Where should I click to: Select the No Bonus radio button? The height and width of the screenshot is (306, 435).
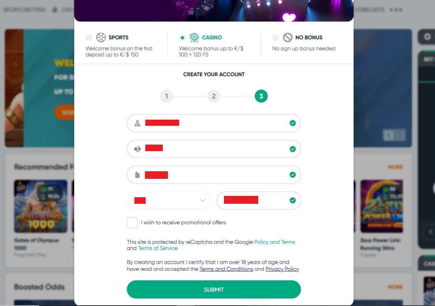[x=276, y=38]
